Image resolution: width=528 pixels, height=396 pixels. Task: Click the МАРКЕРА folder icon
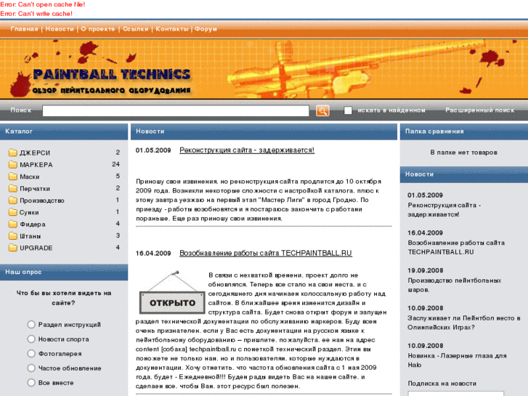tap(13, 164)
